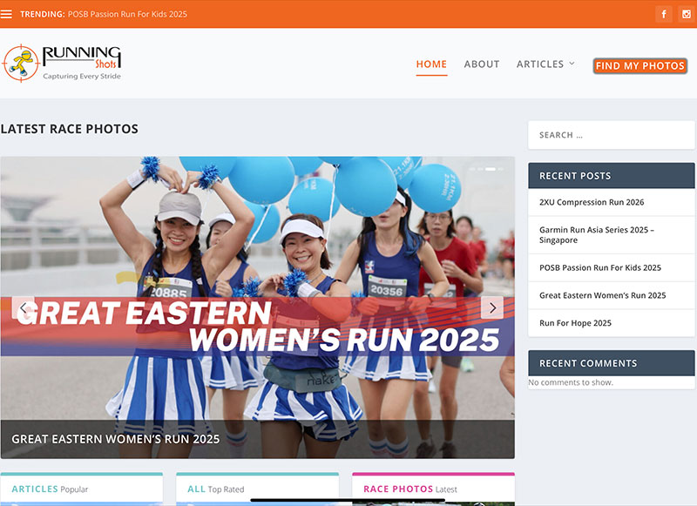Image resolution: width=697 pixels, height=506 pixels.
Task: Open the 2XU Compression Run 2026 post
Action: pyautogui.click(x=592, y=202)
